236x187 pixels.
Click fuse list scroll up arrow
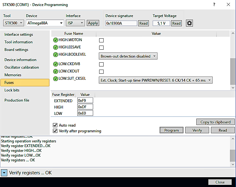233,33
